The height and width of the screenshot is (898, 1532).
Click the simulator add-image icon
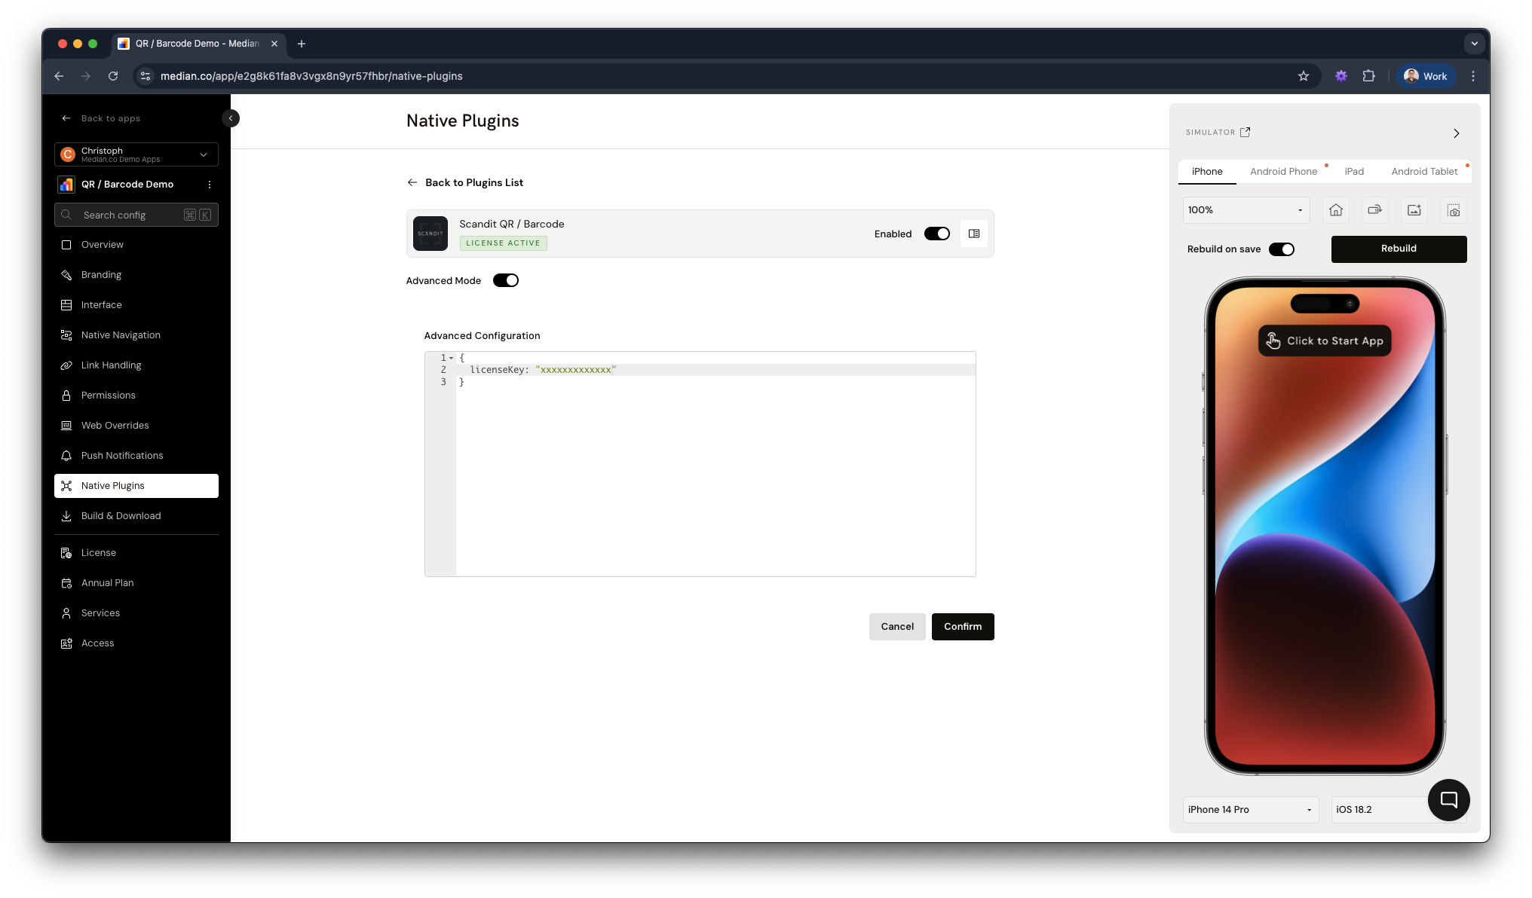click(x=1414, y=210)
